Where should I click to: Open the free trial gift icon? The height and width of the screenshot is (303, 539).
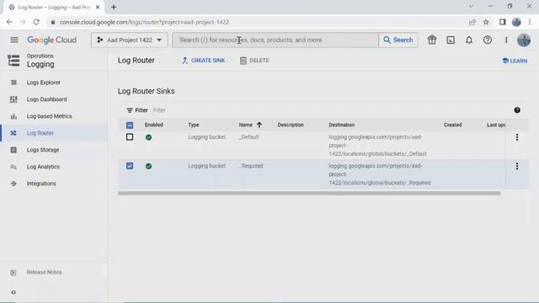(432, 40)
